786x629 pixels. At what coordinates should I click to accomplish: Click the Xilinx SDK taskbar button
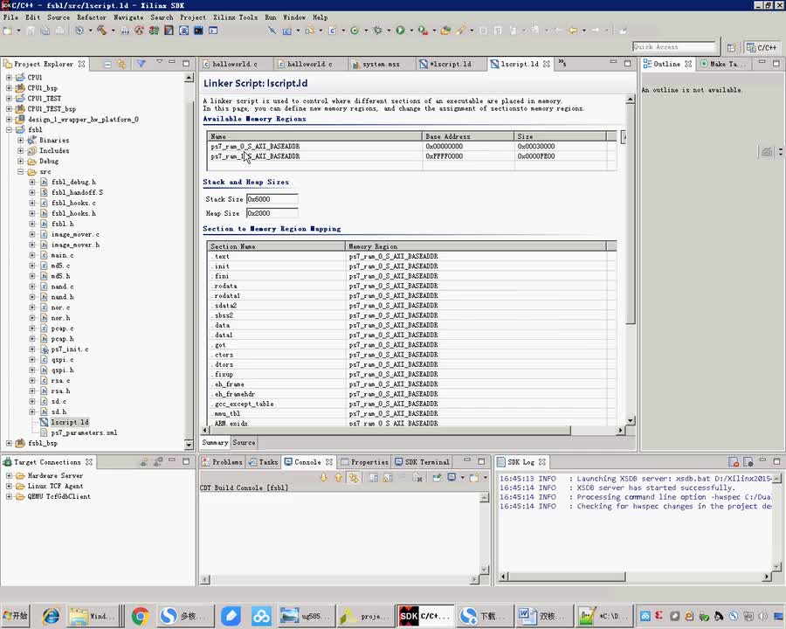[425, 615]
